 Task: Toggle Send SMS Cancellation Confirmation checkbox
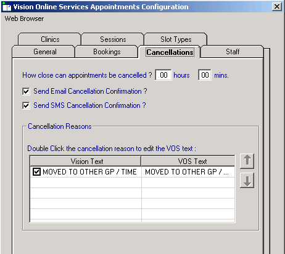coord(26,105)
